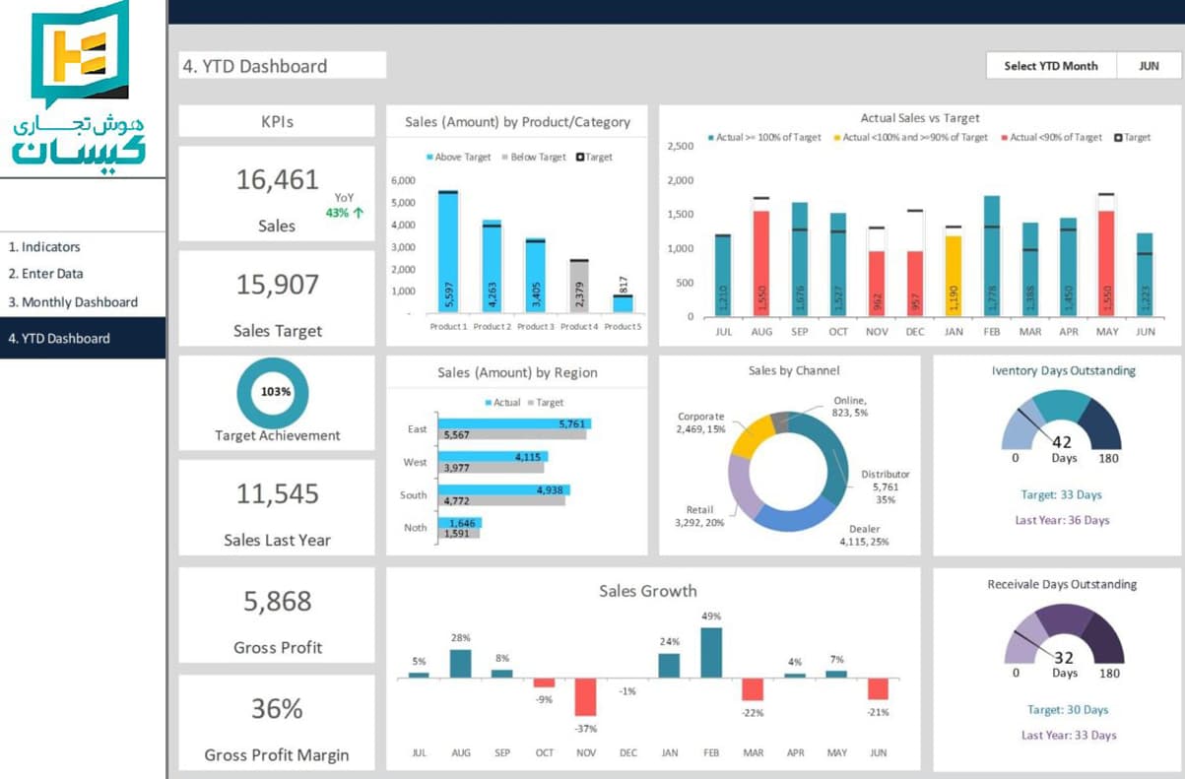Click the yellow JAN actual sales bar

[953, 276]
